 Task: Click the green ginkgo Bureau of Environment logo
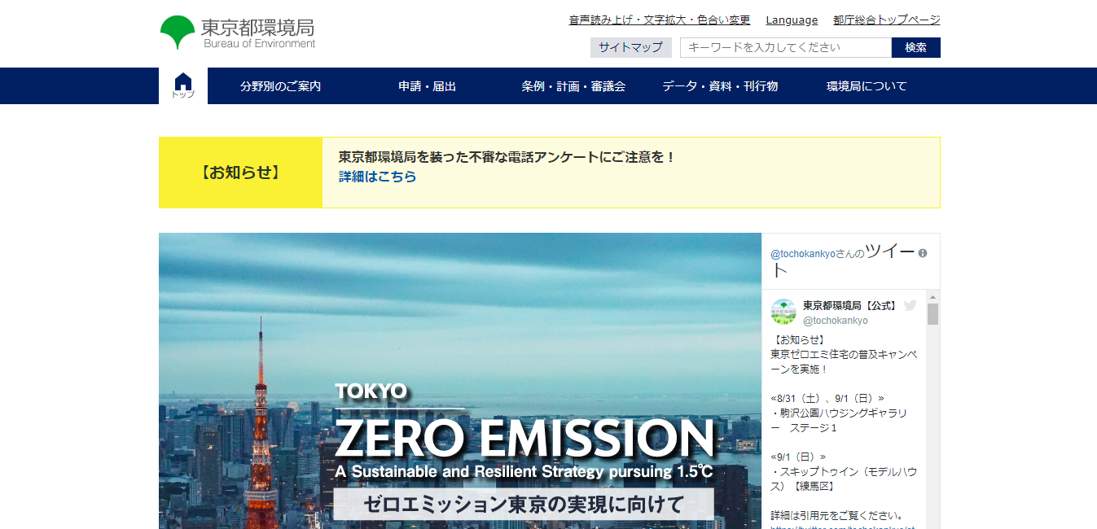click(237, 33)
